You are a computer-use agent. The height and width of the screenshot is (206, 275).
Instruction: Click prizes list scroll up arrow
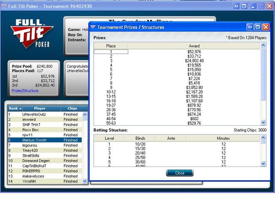(x=263, y=45)
